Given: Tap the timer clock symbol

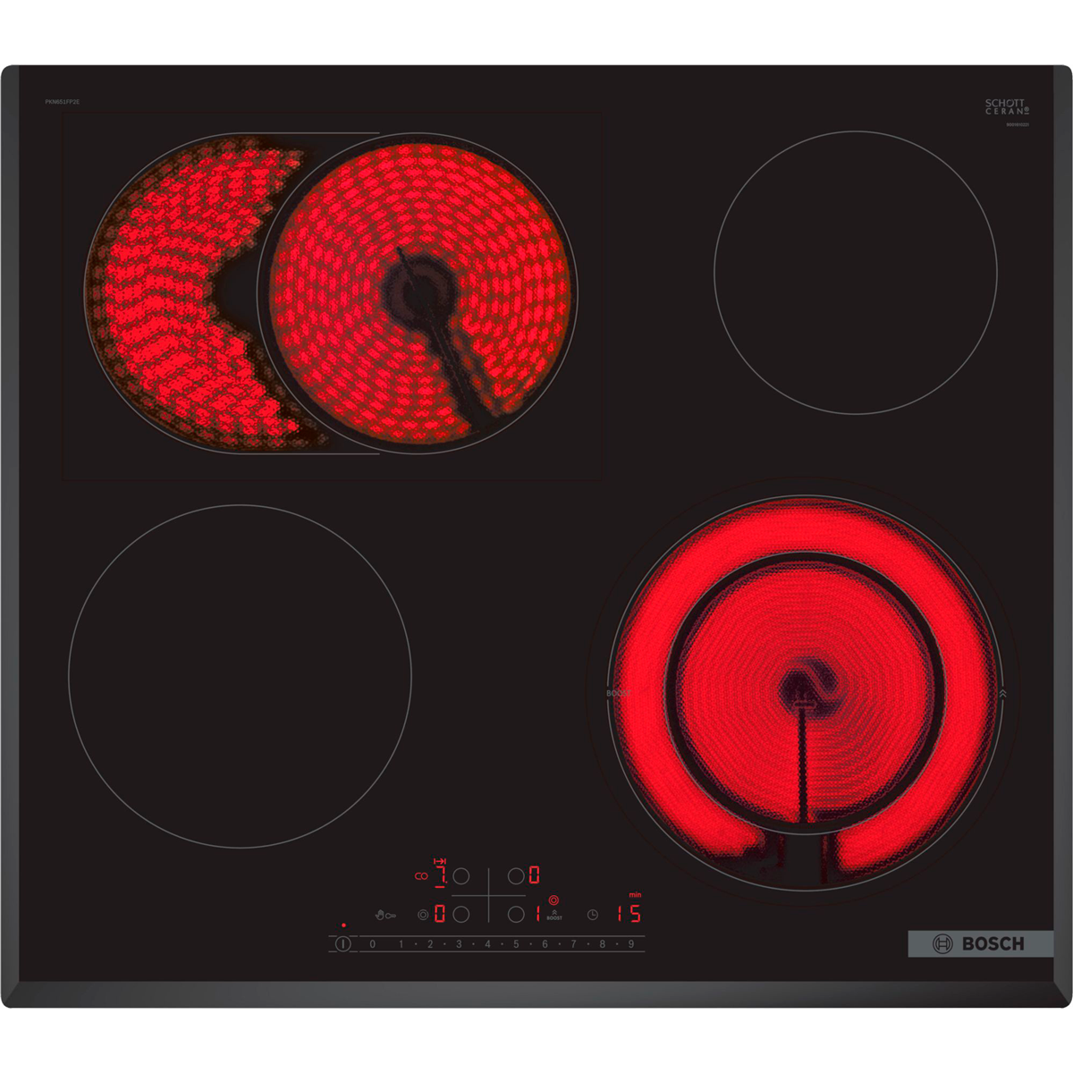Looking at the screenshot, I should tap(593, 915).
